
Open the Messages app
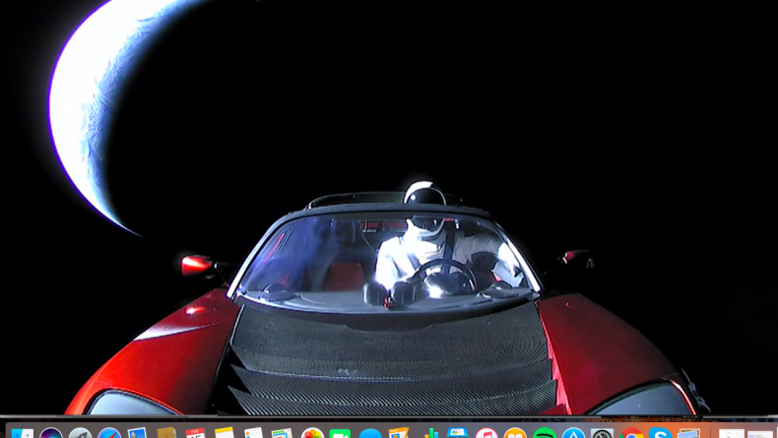tap(370, 434)
